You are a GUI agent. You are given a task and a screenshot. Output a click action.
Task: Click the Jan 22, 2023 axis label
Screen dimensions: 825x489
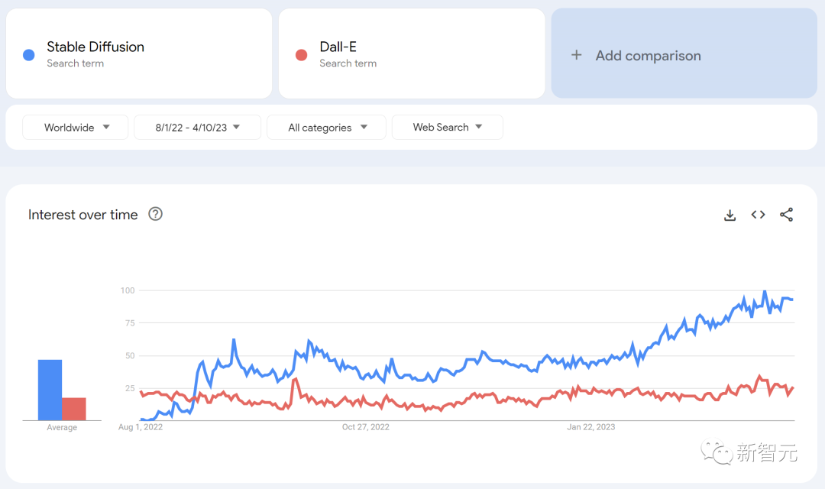pos(591,427)
